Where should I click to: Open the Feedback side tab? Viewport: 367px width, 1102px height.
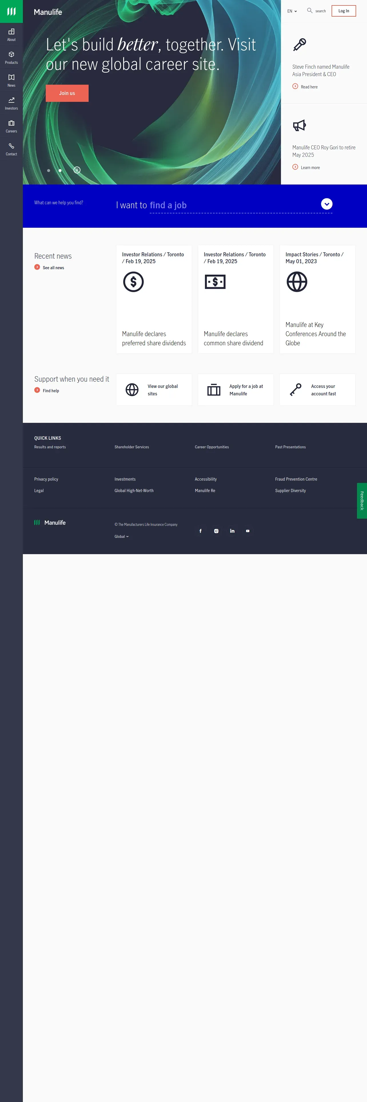(362, 501)
